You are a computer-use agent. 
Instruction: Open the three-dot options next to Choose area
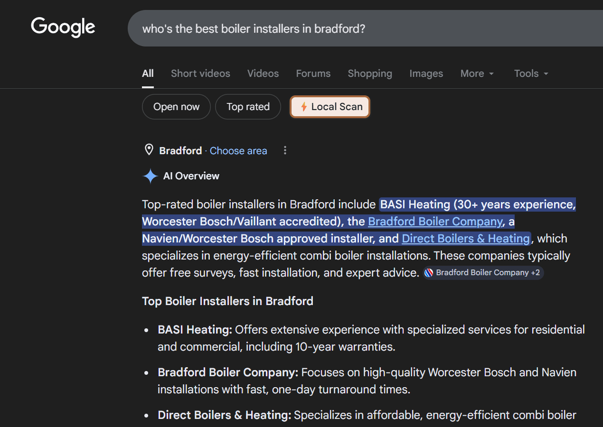[285, 150]
